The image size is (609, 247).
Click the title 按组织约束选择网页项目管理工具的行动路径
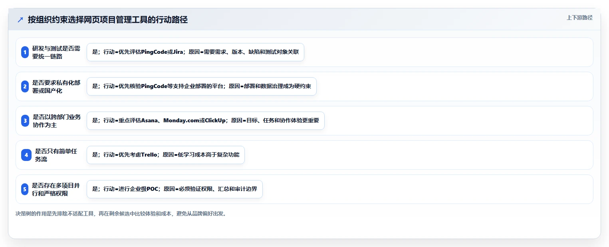click(108, 20)
